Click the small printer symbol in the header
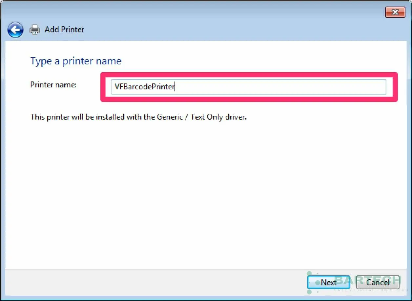412x301 pixels. coord(34,29)
